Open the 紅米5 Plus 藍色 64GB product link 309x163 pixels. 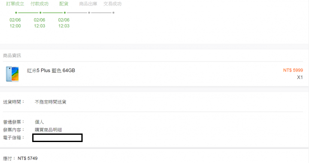(51, 71)
